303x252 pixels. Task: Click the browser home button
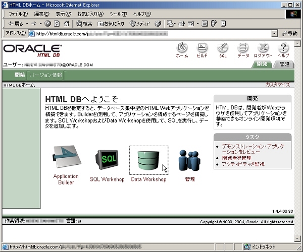pos(66,24)
